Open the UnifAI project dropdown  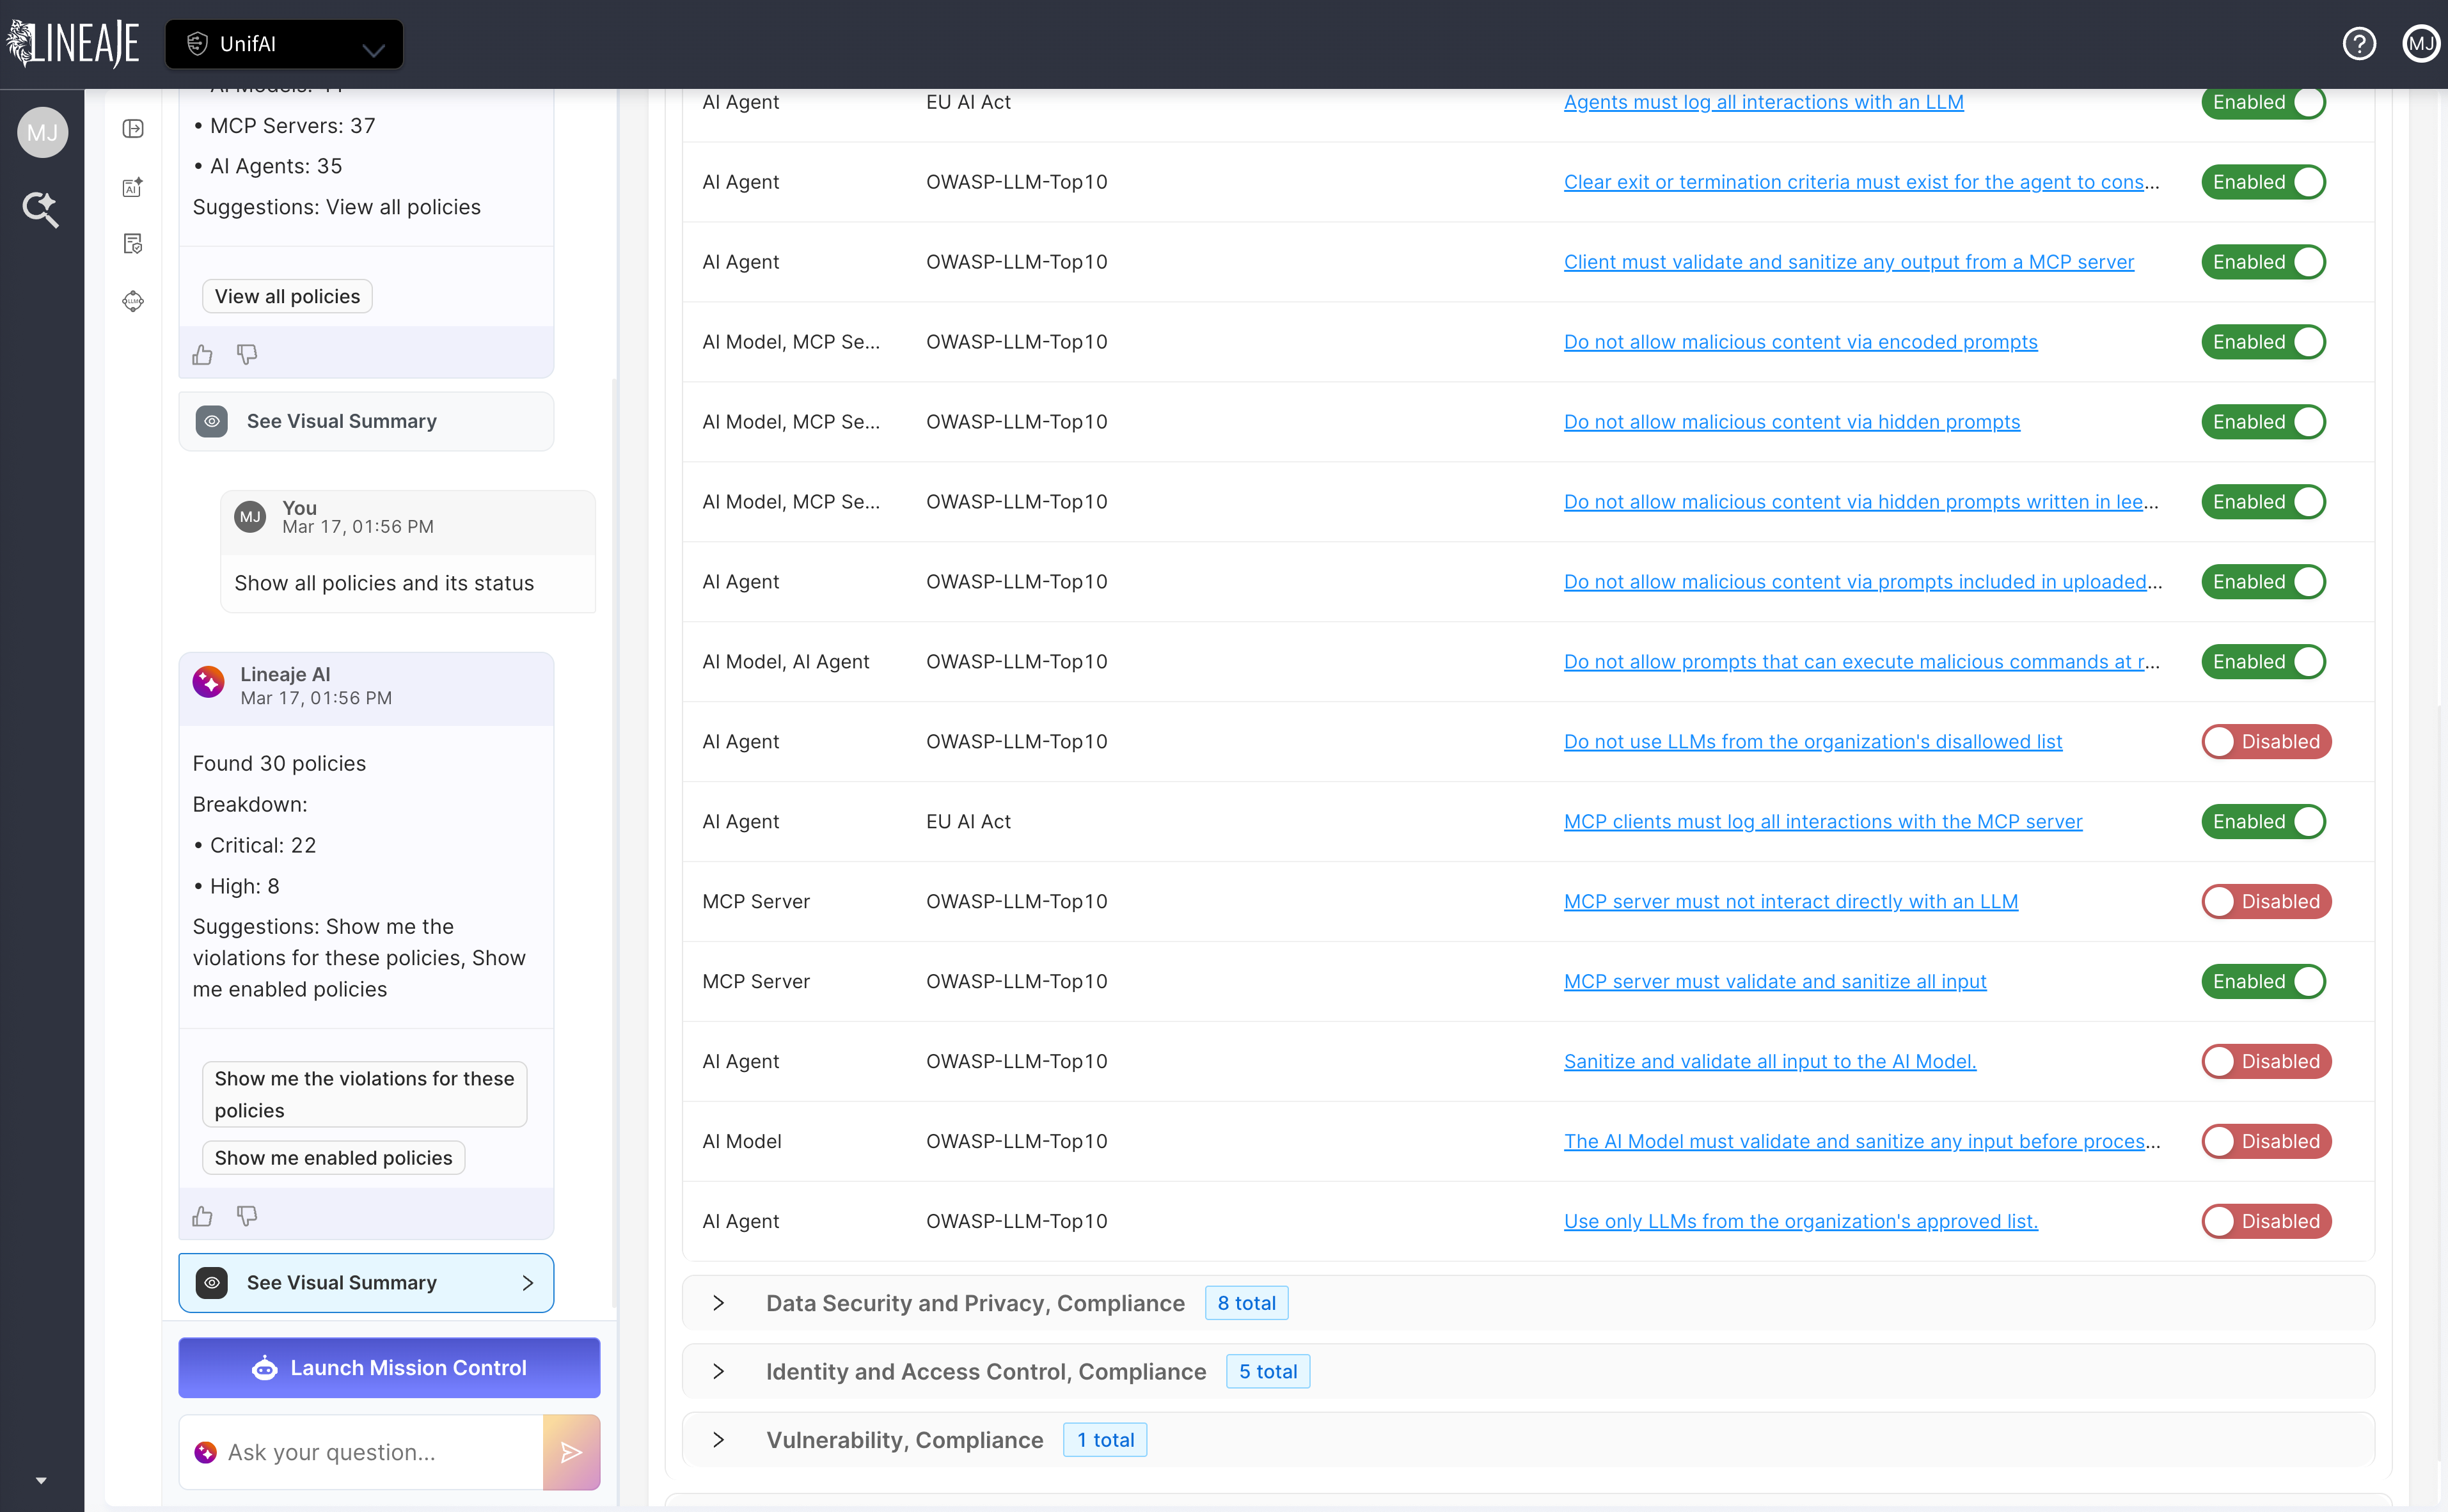click(x=284, y=44)
